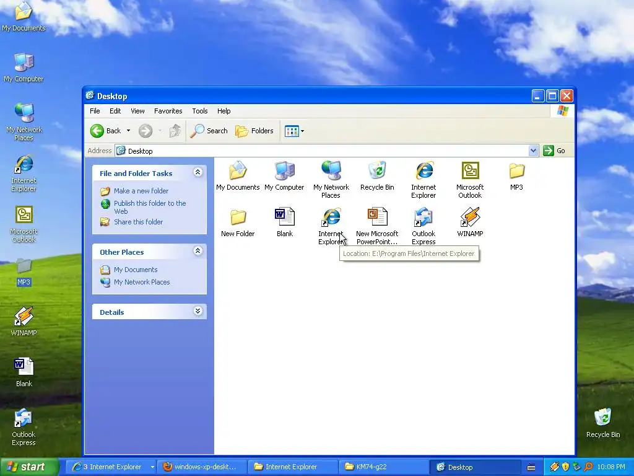Select Outlook Express icon on desktop wallpaper
This screenshot has height=476, width=634.
coord(24,427)
